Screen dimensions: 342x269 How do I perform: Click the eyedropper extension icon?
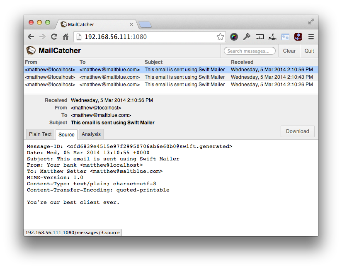point(247,36)
